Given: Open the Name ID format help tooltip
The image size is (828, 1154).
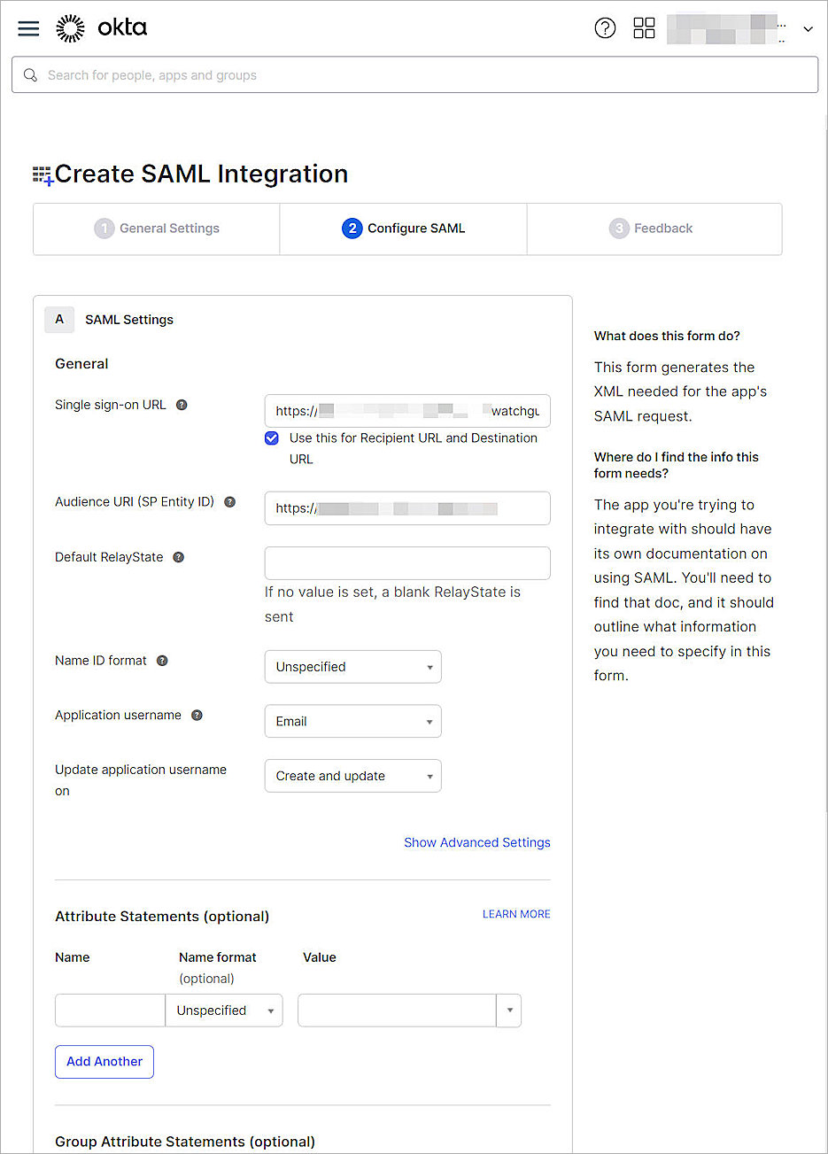Looking at the screenshot, I should click(161, 660).
